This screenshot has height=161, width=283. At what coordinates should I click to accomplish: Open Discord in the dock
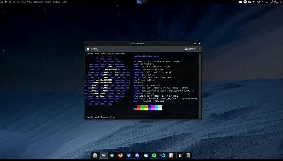tap(137, 155)
